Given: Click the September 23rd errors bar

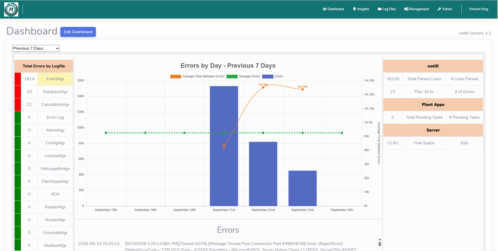Looking at the screenshot, I should pyautogui.click(x=303, y=188).
